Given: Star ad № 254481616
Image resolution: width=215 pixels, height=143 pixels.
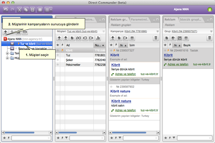Looking at the screenshot, I should pyautogui.click(x=165, y=50).
